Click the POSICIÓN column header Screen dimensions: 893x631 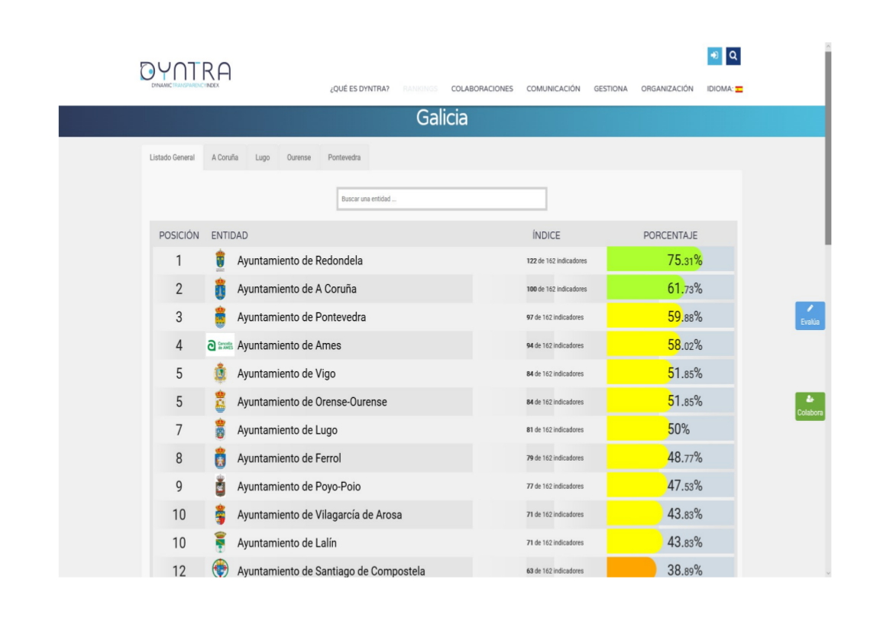click(x=179, y=235)
